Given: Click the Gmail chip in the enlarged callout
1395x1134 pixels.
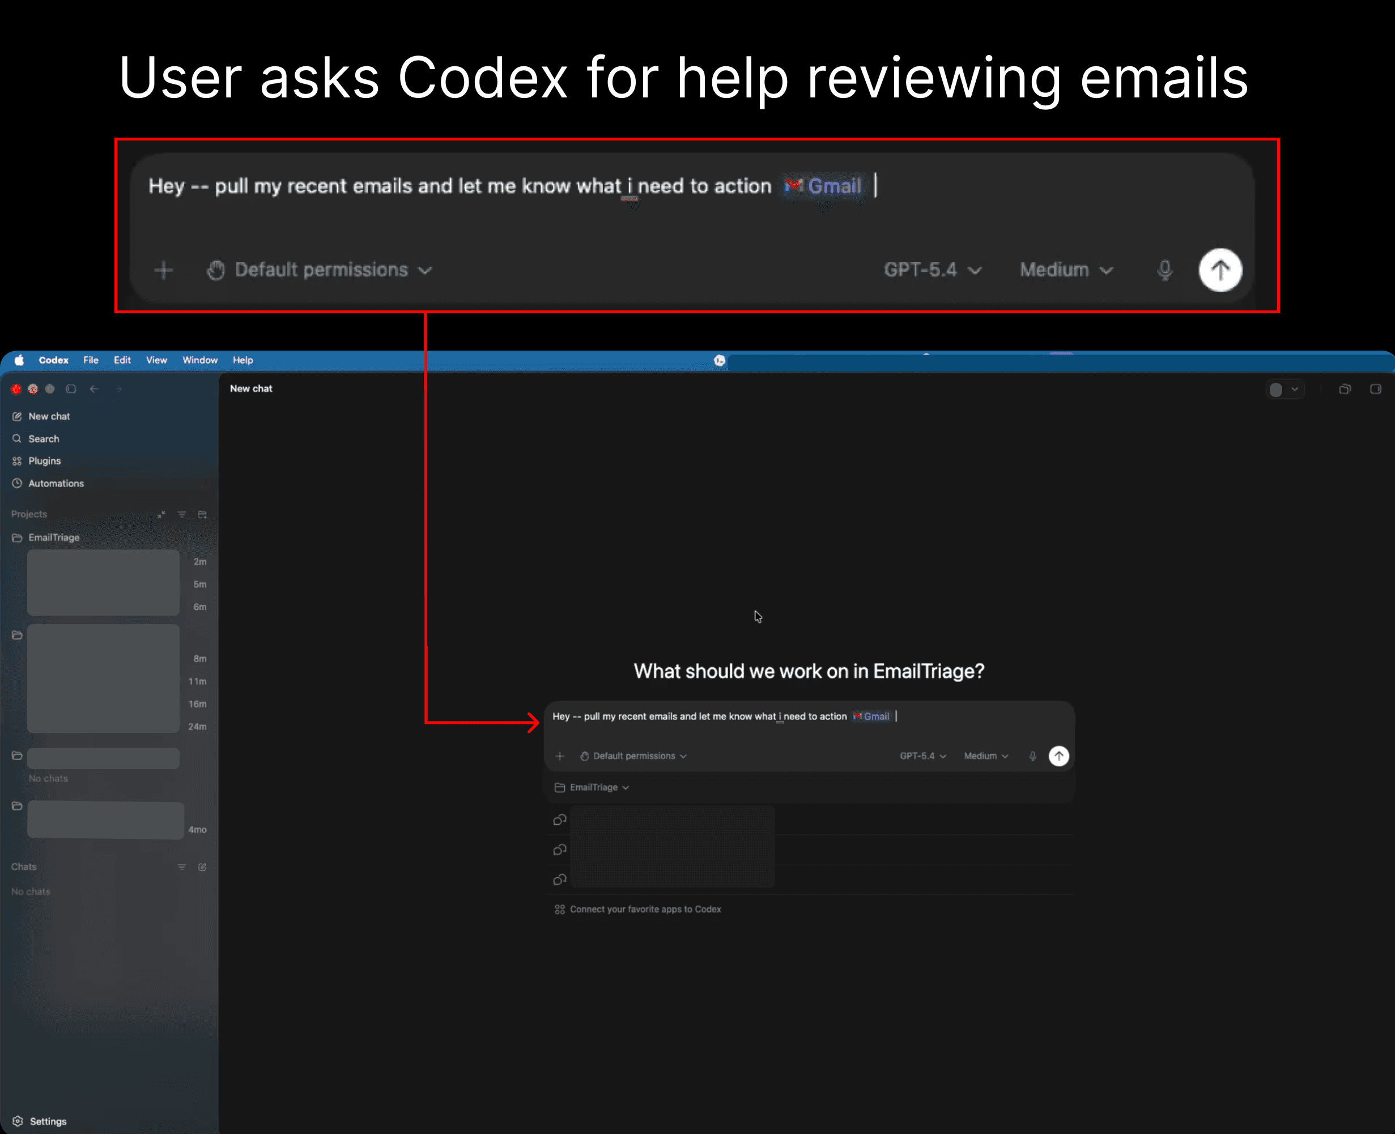Looking at the screenshot, I should click(823, 186).
